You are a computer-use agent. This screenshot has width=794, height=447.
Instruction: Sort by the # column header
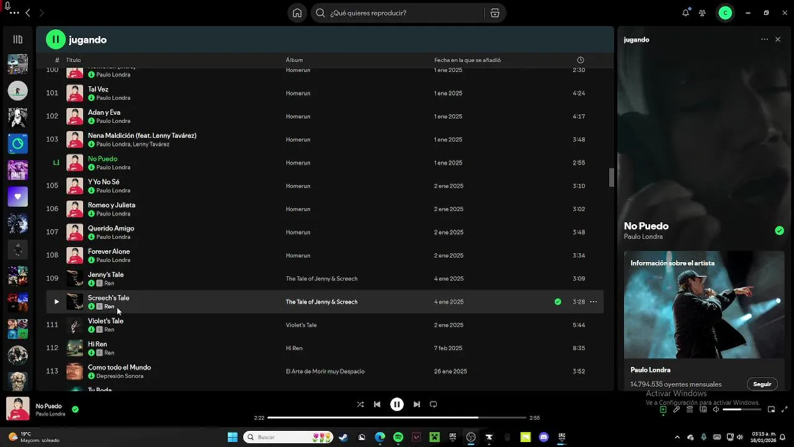57,60
